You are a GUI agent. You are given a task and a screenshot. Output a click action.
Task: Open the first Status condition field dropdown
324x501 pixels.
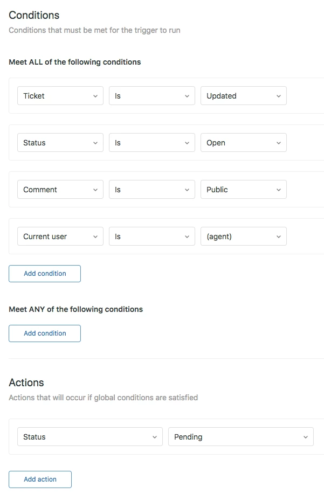coord(60,143)
